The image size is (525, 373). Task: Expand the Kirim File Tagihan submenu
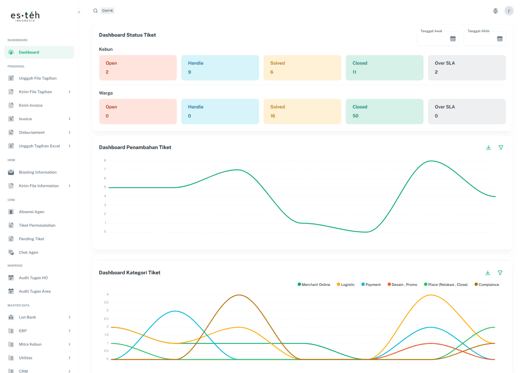[69, 92]
